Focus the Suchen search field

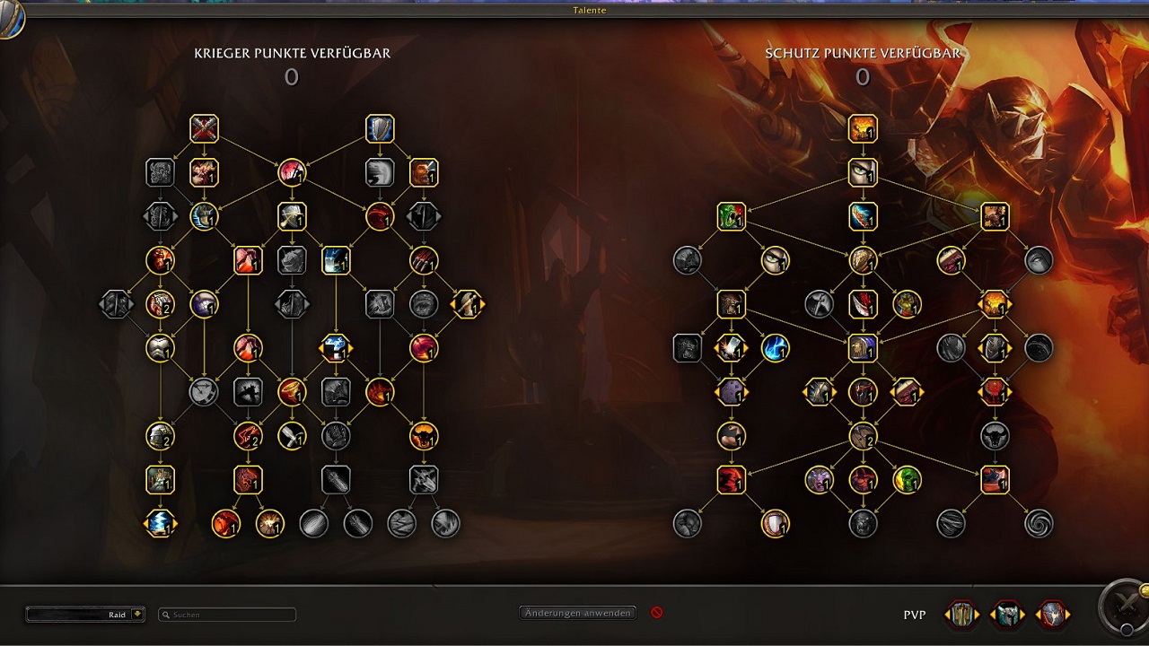point(227,615)
